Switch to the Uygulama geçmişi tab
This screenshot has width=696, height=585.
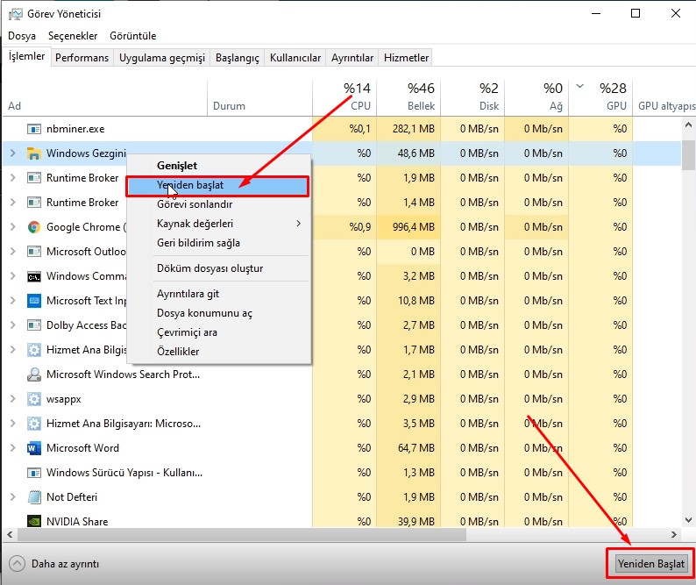click(162, 58)
